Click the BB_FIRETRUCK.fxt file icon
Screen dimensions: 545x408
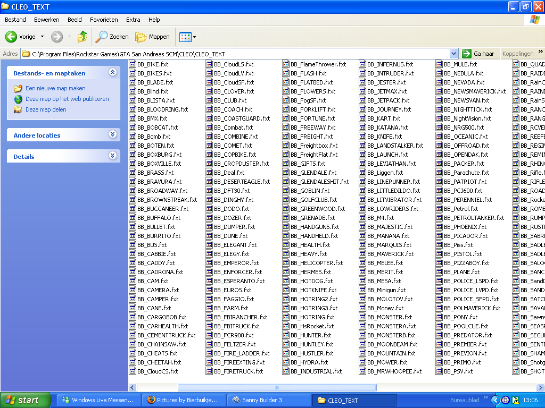(x=209, y=371)
